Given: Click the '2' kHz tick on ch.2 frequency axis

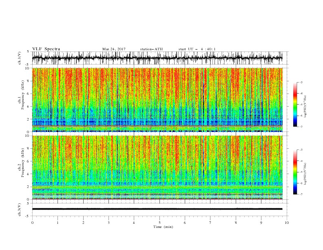Looking at the screenshot, I should pyautogui.click(x=29, y=187).
